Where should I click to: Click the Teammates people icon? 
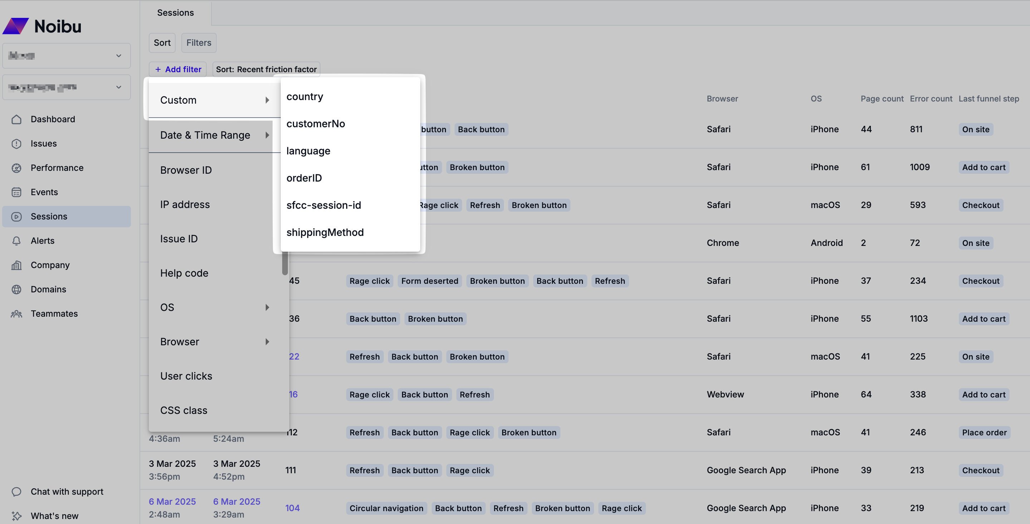click(16, 314)
